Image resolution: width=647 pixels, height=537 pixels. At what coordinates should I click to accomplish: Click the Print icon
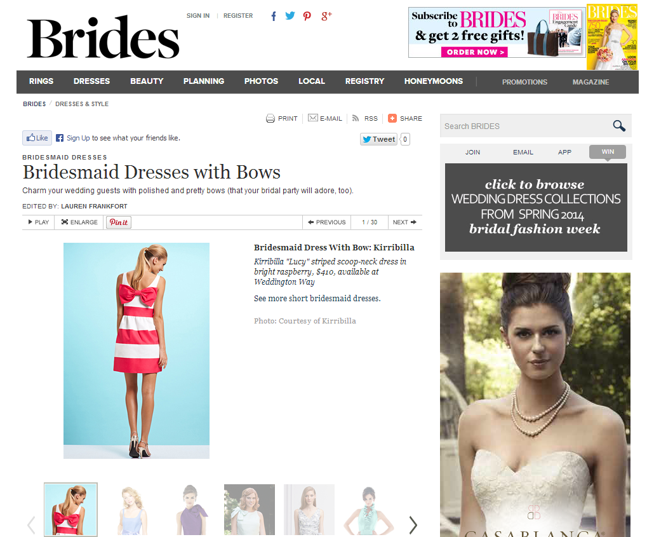270,118
